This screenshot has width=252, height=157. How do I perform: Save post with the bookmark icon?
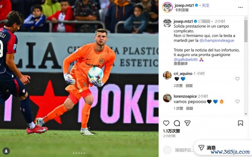[240, 123]
